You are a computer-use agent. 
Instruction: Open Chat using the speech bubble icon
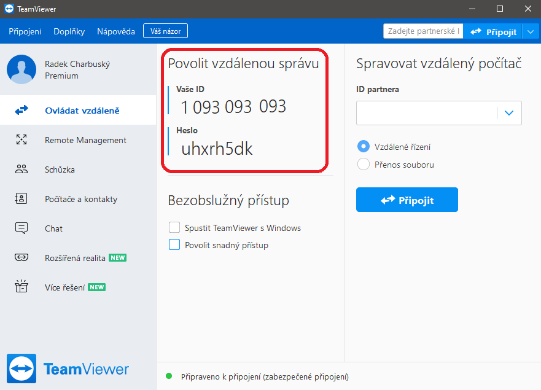(21, 228)
